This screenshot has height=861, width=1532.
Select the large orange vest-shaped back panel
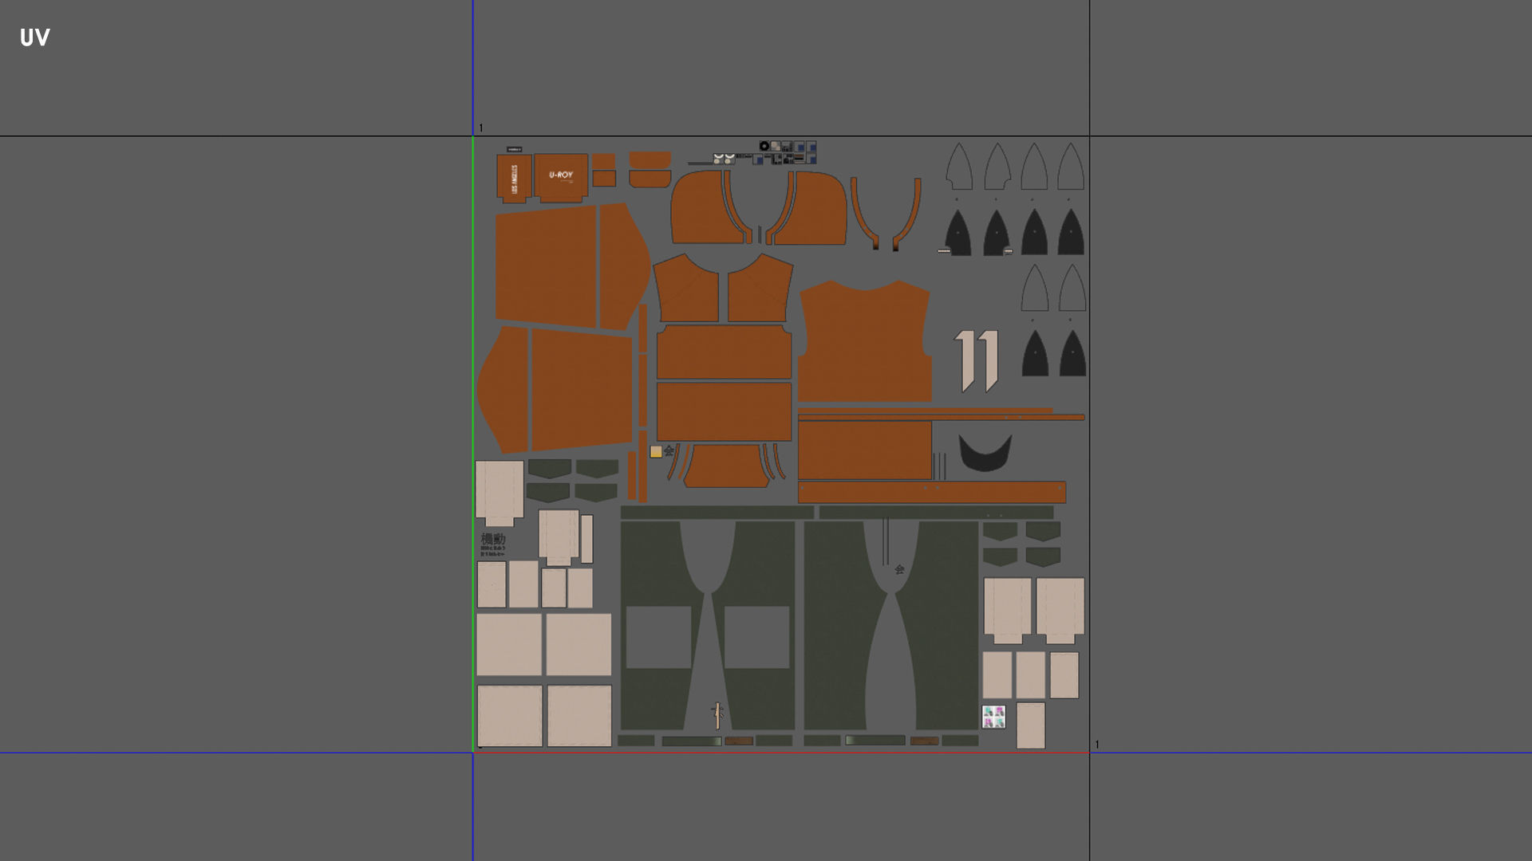pyautogui.click(x=865, y=343)
